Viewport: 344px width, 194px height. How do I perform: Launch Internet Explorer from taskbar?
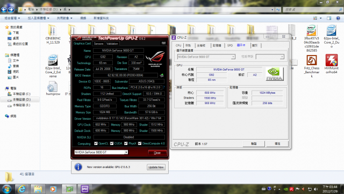click(x=21, y=189)
